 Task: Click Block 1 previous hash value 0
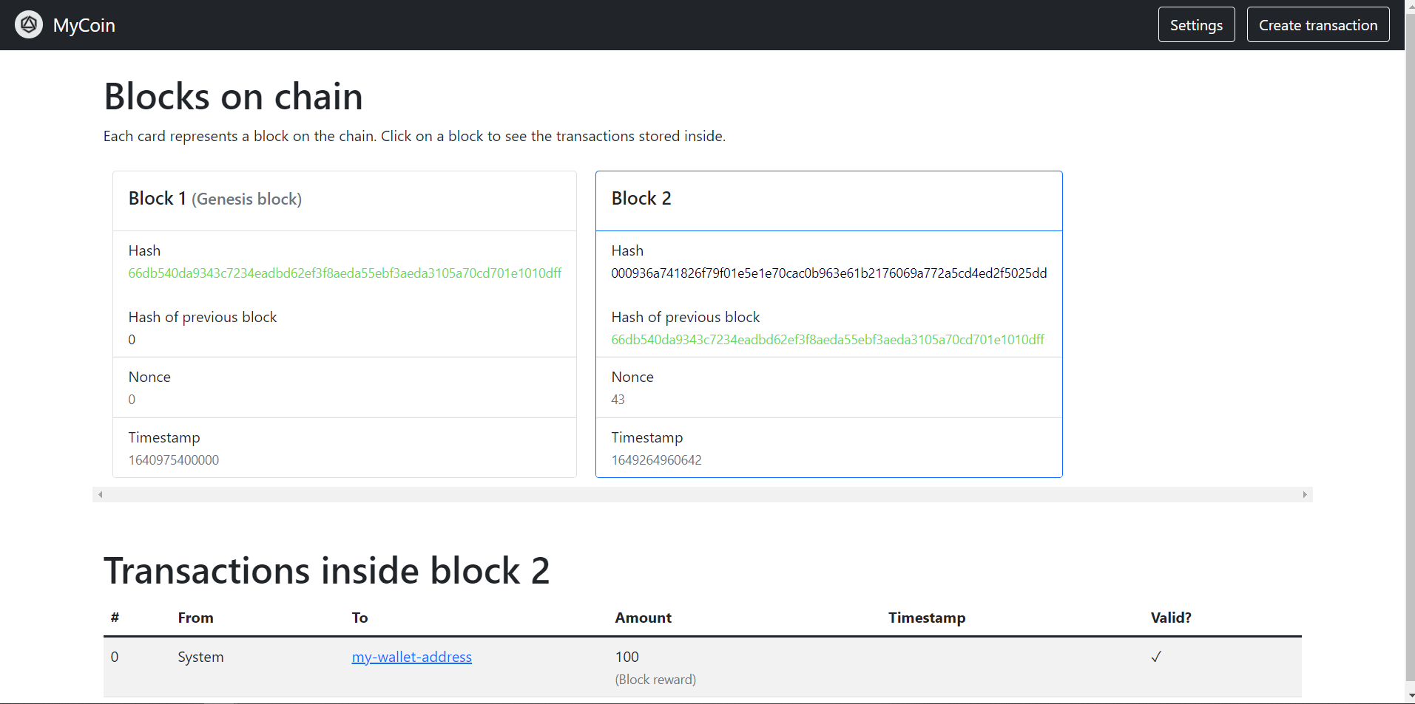(x=132, y=340)
